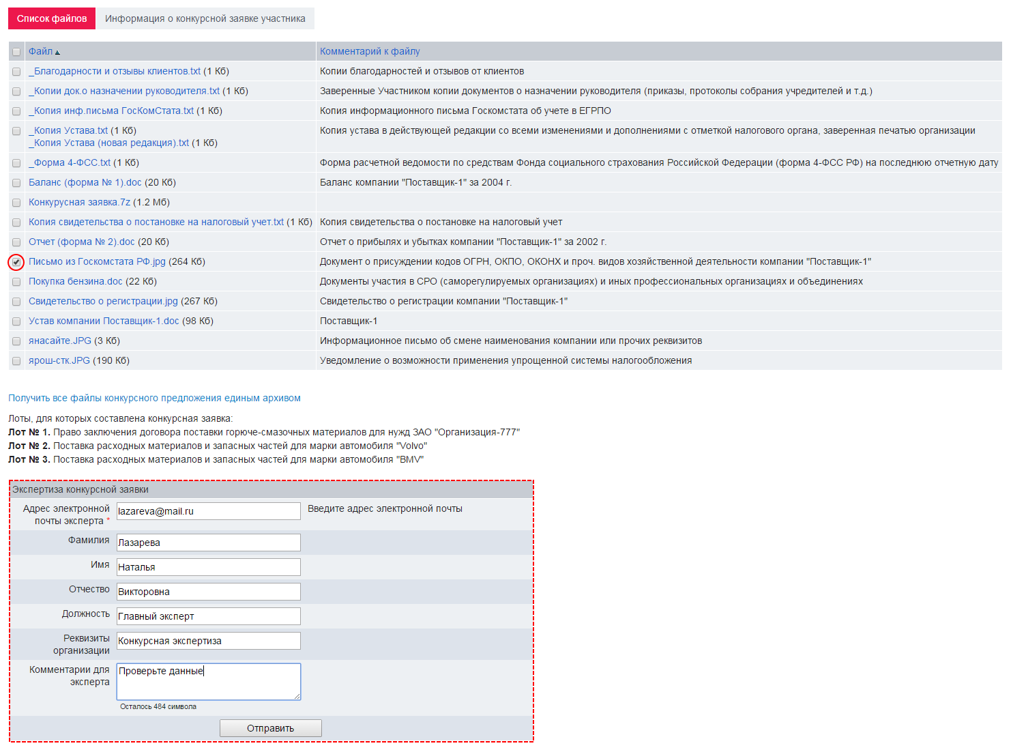Screen dimensions: 1011x750
Task: Open _Копия Устава (новая редакция).txt
Action: coord(108,143)
